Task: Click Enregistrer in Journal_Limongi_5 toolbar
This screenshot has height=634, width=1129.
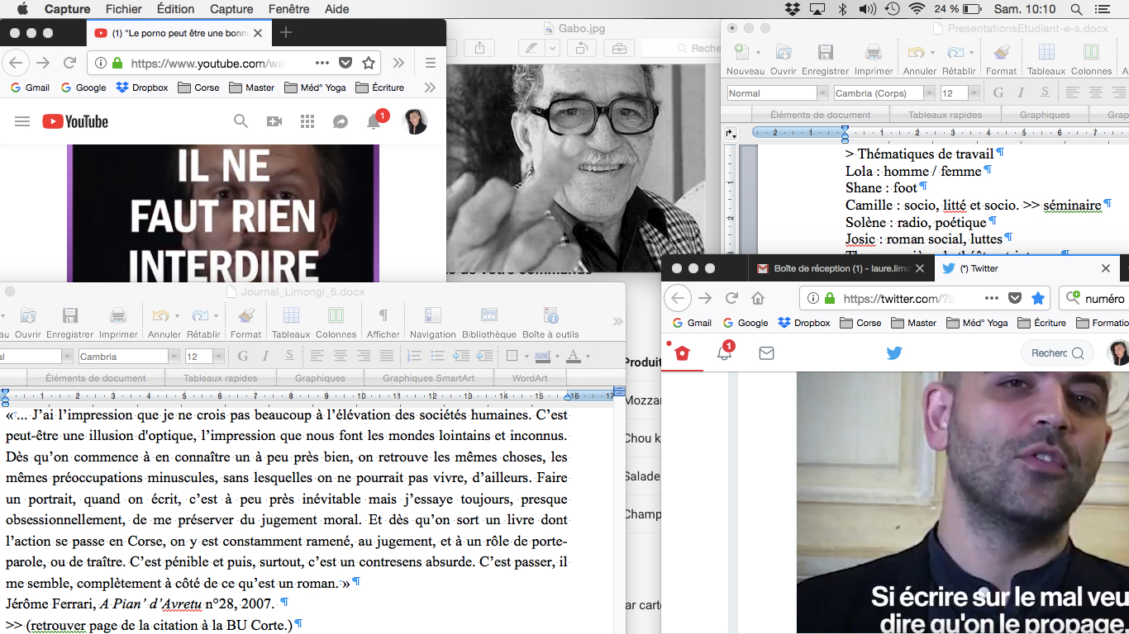Action: tap(70, 322)
